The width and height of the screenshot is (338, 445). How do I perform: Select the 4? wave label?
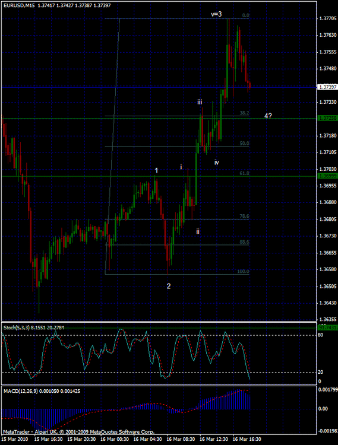point(268,116)
